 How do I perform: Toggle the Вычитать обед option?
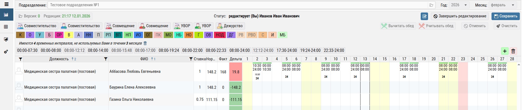click(x=398, y=26)
